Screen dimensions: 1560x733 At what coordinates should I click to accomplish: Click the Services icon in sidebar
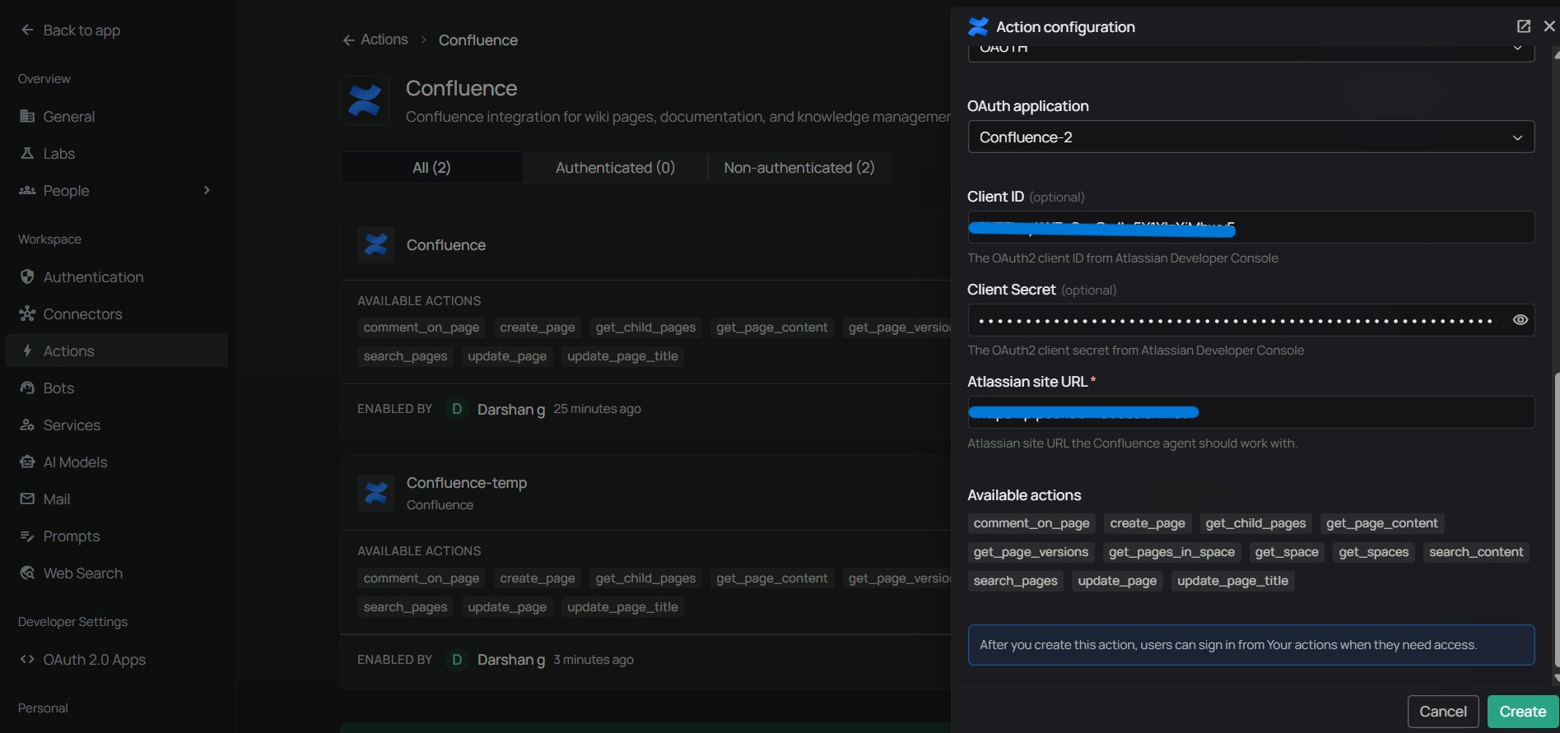pyautogui.click(x=27, y=424)
